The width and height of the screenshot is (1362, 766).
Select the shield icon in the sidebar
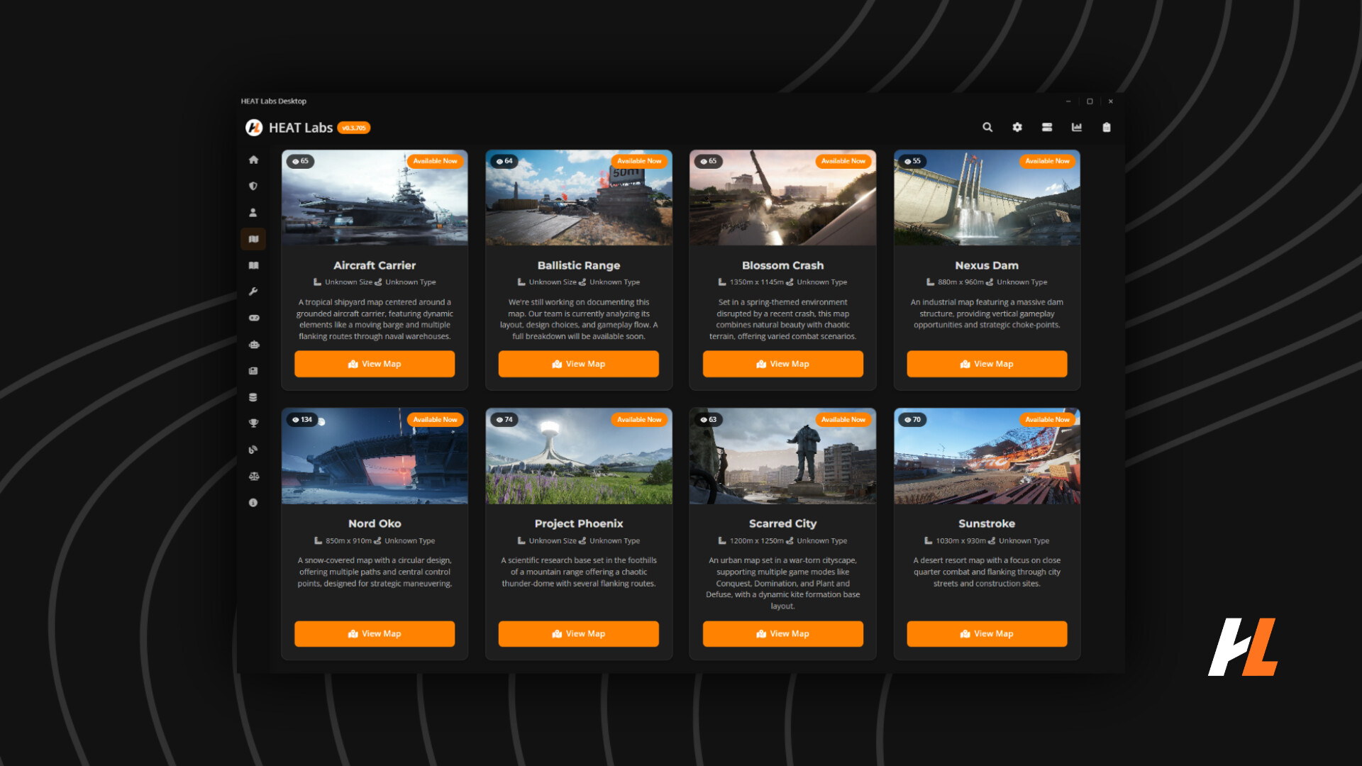tap(253, 186)
